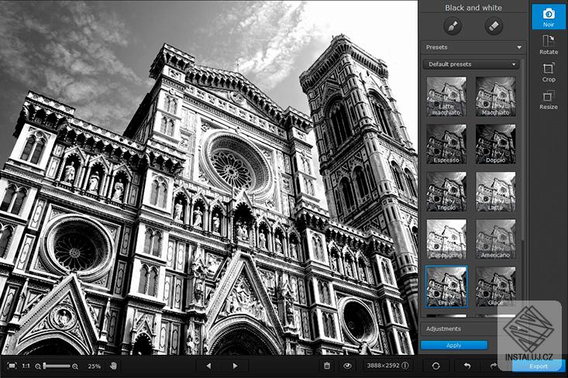Select the Crop tool
This screenshot has width=568, height=378.
point(549,72)
